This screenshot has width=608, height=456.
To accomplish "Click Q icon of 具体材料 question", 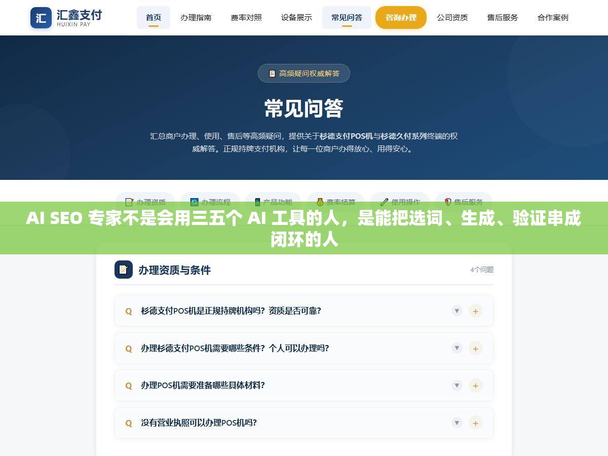I will click(x=129, y=386).
